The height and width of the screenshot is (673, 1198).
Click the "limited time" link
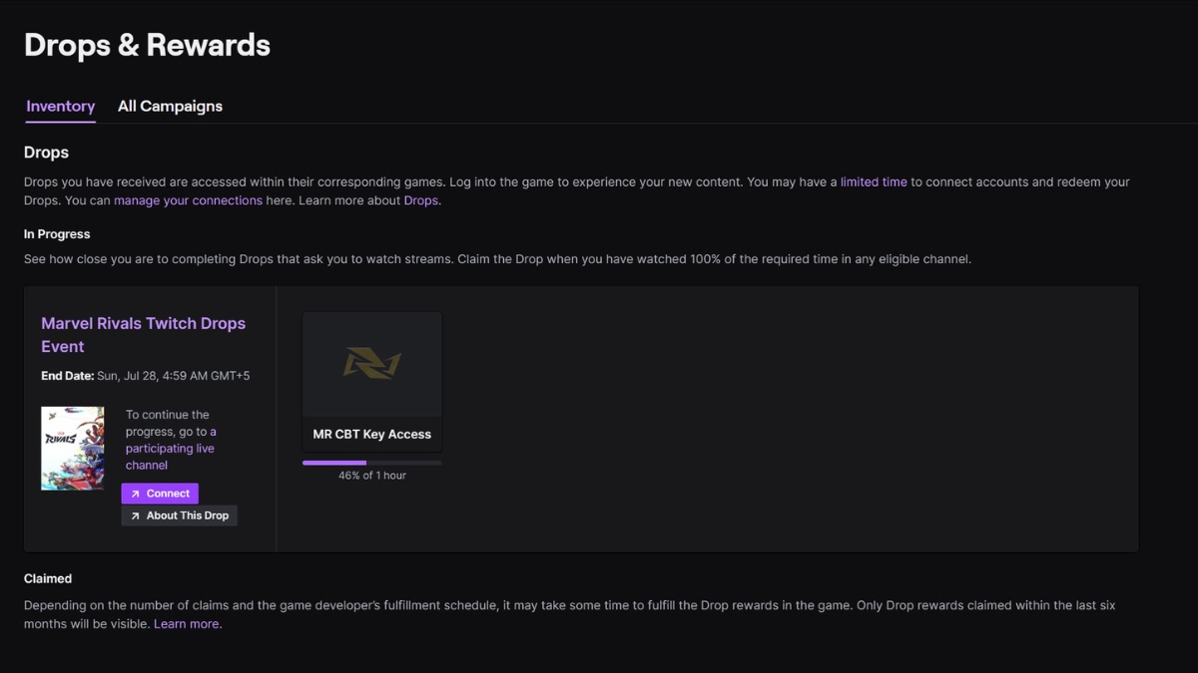tap(874, 181)
